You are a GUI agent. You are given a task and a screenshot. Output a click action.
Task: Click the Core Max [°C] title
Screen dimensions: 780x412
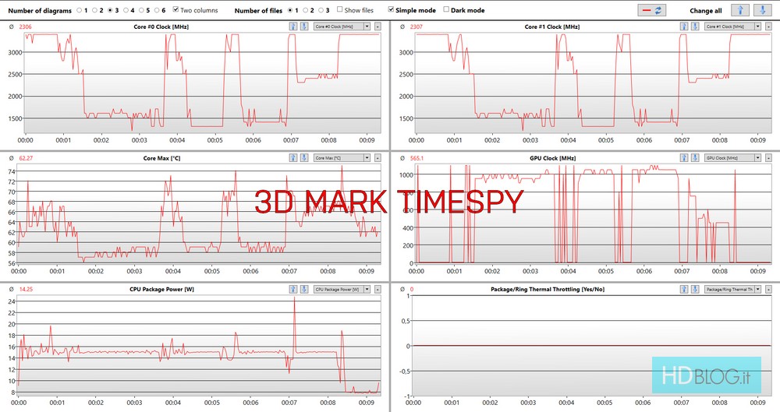click(x=161, y=158)
